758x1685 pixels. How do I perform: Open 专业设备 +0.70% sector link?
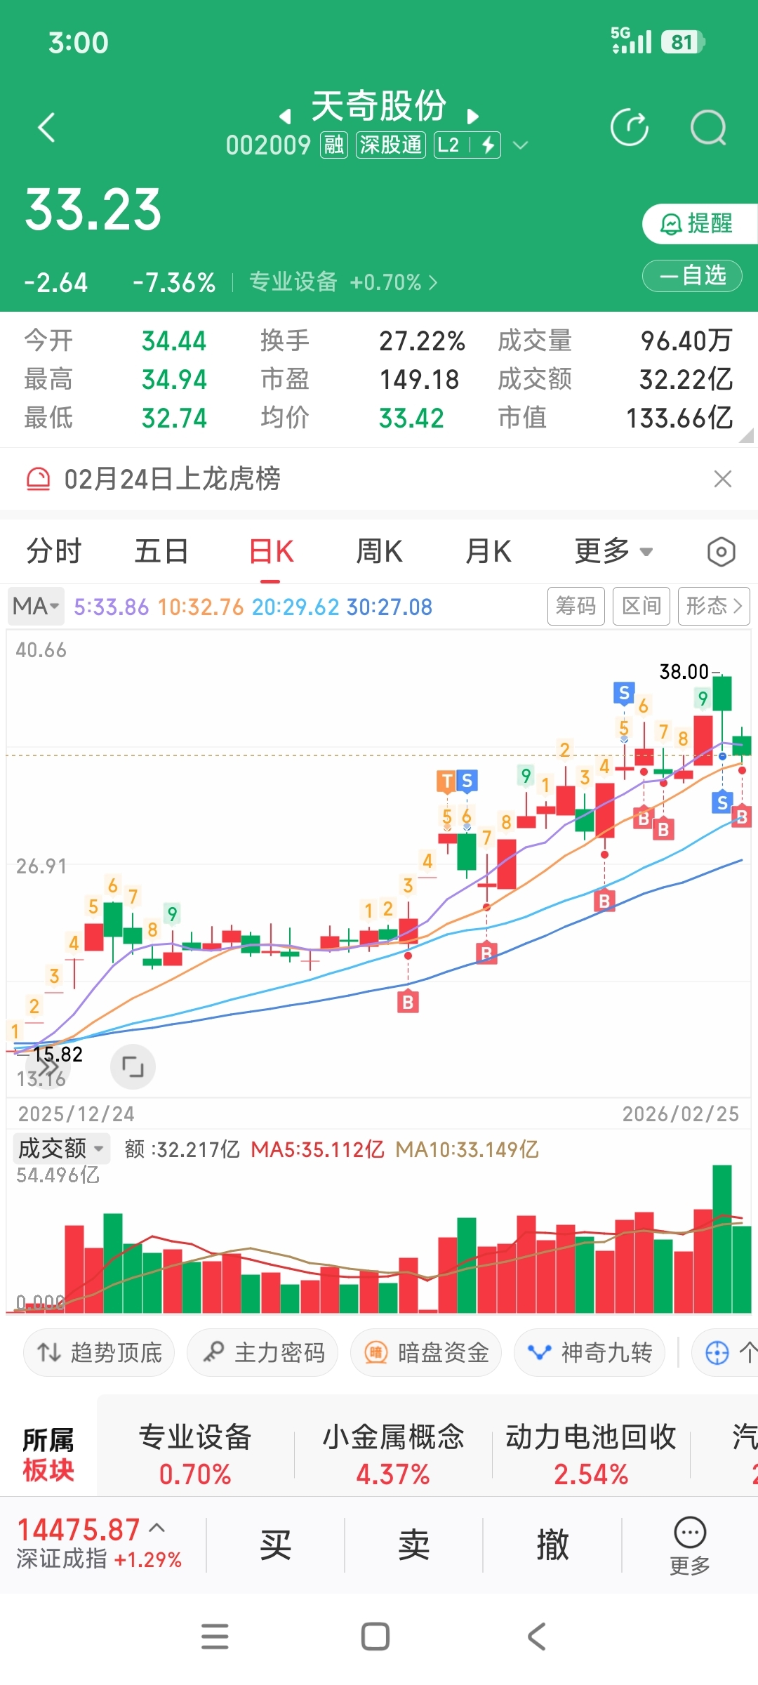(x=343, y=282)
